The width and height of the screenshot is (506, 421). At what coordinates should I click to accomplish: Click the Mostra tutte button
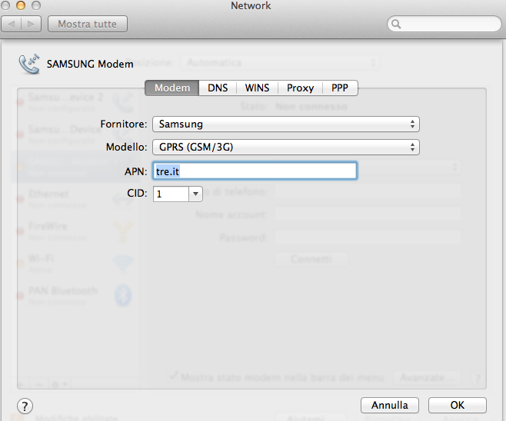tap(88, 24)
